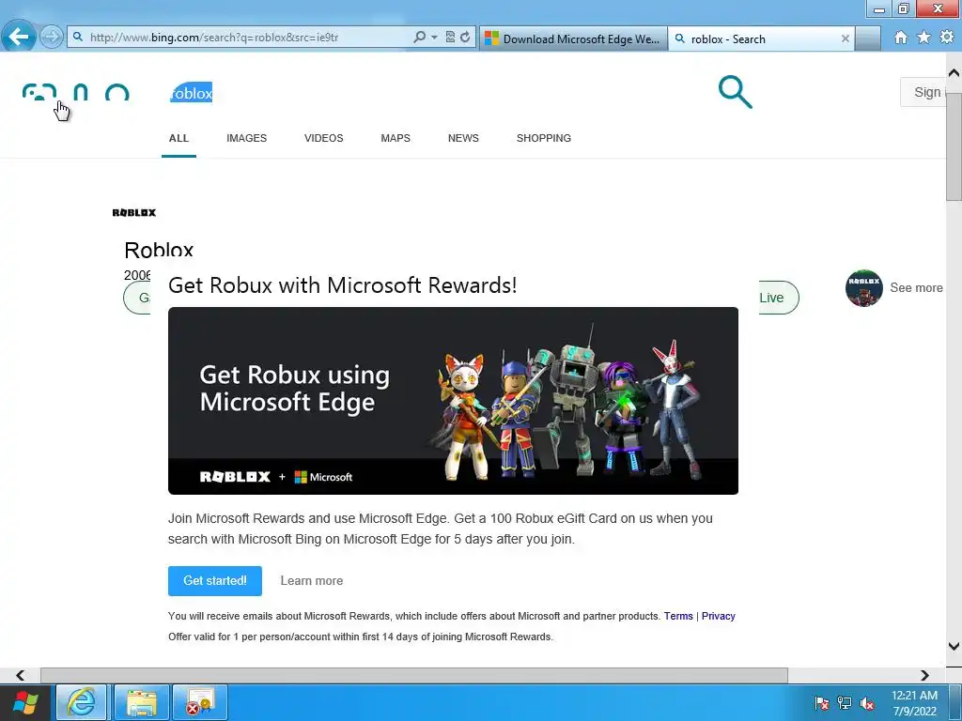Image resolution: width=962 pixels, height=721 pixels.
Task: Open the Privacy link
Action: 719,616
